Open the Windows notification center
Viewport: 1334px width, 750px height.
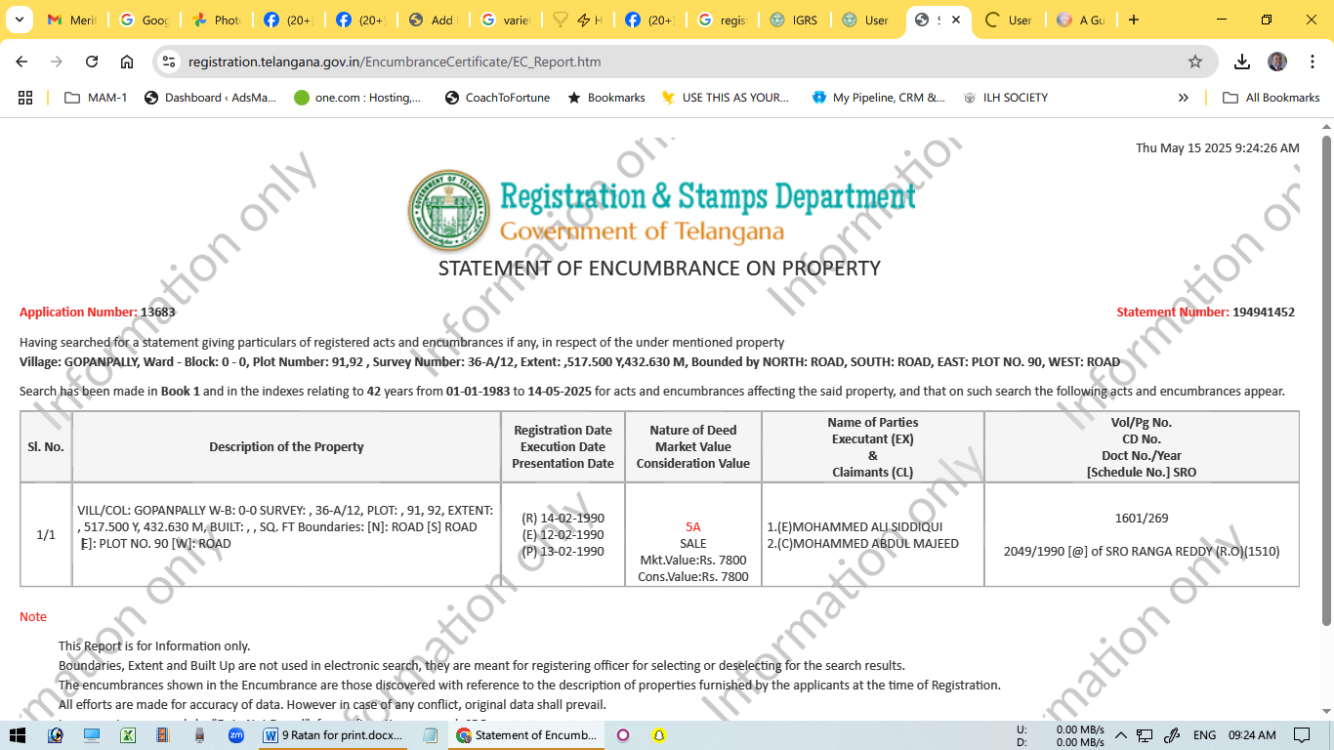[1302, 735]
